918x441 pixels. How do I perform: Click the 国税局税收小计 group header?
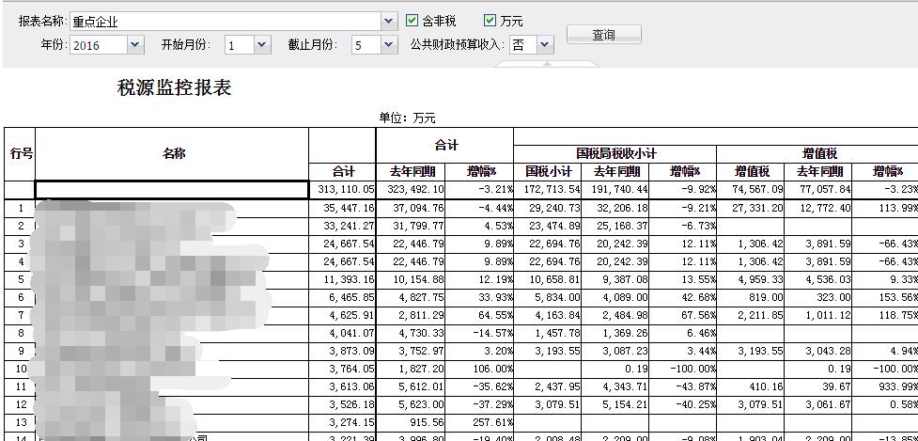(615, 153)
